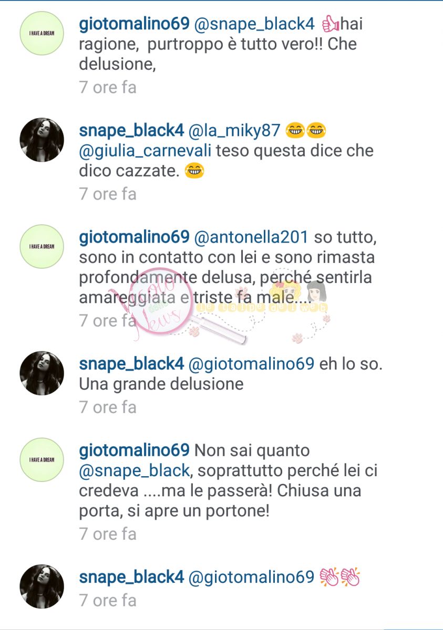443x630 pixels.
Task: Tap snape_black4 profile picture in second comment
Action: point(42,140)
